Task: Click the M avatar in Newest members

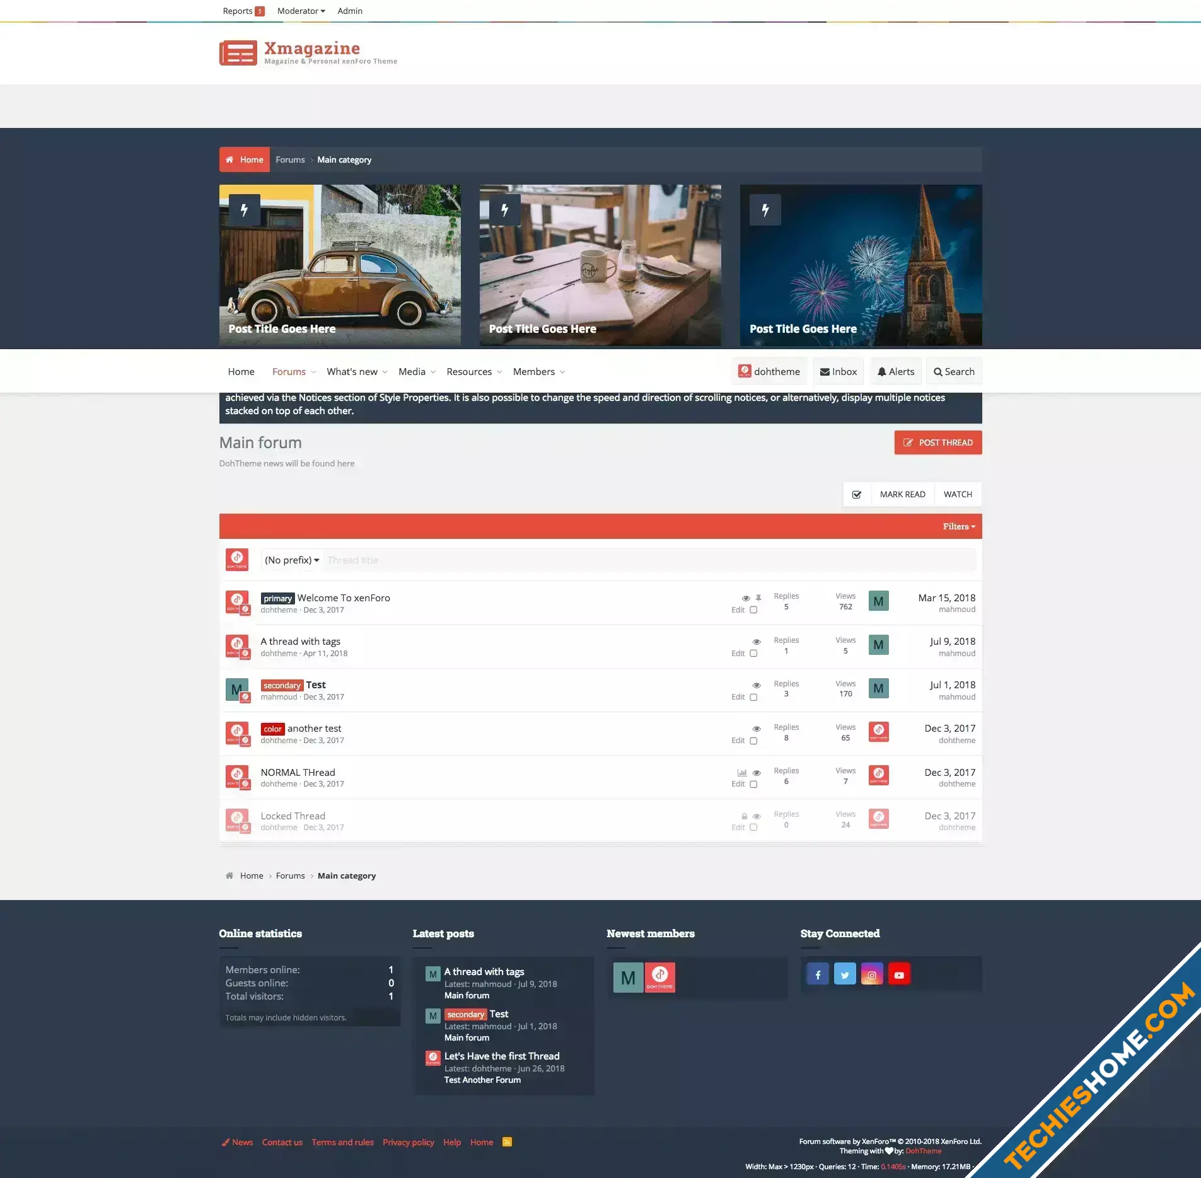Action: (x=628, y=978)
